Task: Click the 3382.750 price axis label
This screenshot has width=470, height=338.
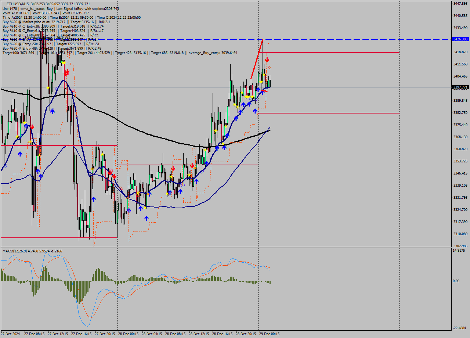Action: pos(460,112)
